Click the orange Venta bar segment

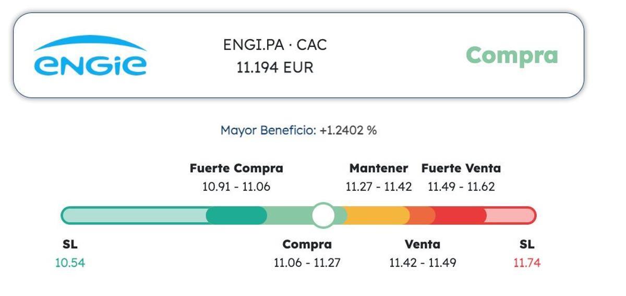click(422, 215)
